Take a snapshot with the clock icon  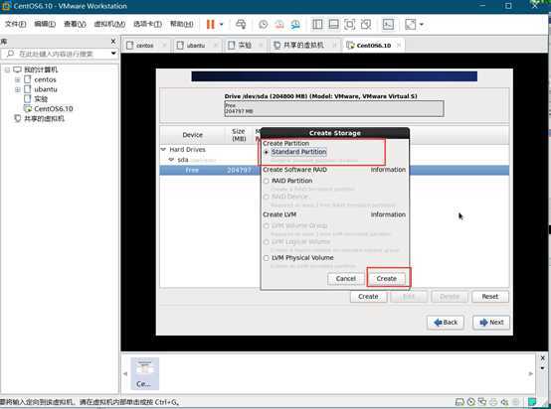coord(264,24)
